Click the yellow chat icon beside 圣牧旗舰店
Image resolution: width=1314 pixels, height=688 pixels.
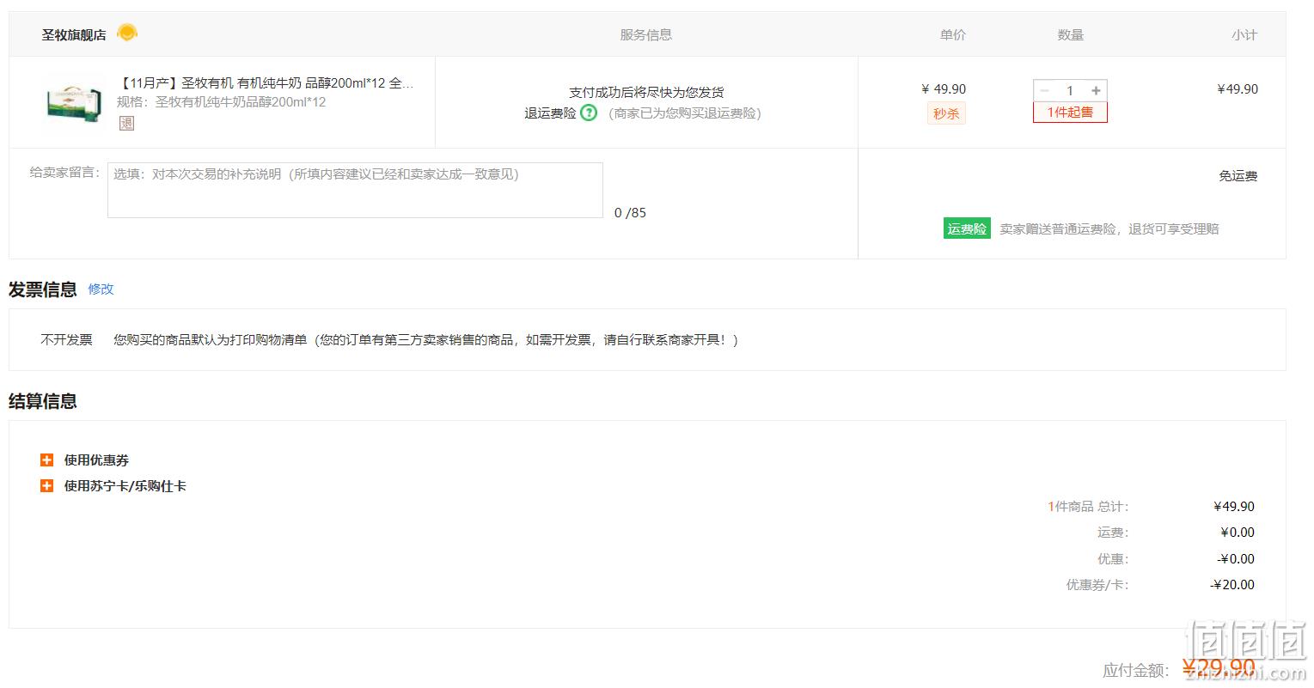click(127, 33)
